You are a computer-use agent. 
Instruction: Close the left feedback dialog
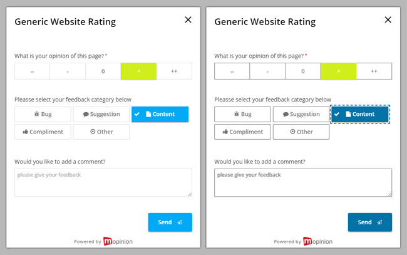coord(188,19)
